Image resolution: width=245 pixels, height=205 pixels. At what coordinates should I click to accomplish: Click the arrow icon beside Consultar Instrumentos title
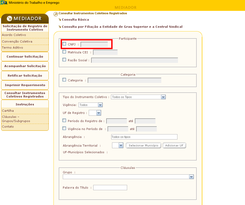click(56, 14)
